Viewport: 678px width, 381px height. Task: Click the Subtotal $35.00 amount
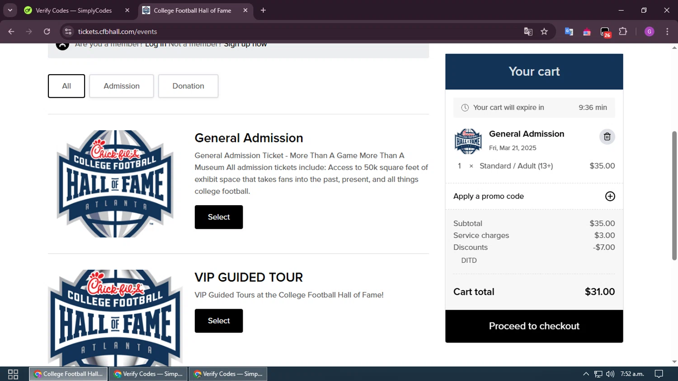pos(602,223)
